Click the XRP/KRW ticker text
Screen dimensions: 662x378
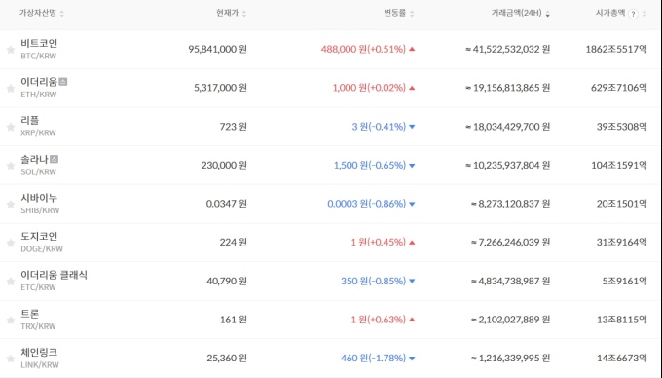[x=38, y=133]
